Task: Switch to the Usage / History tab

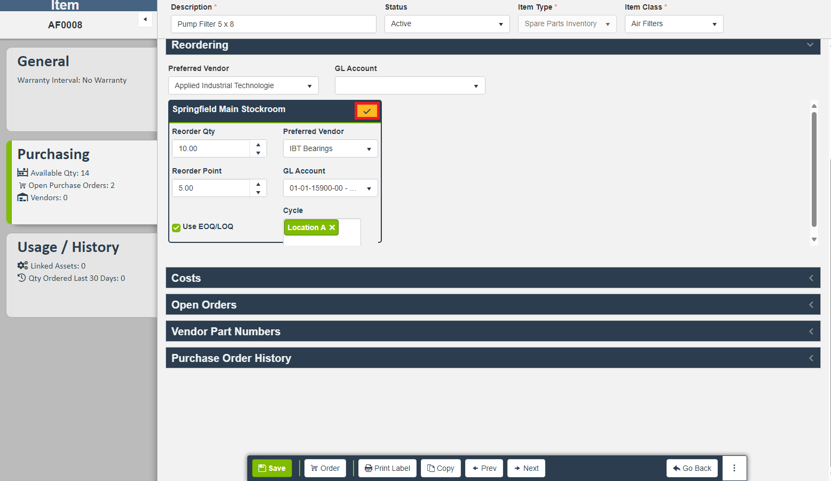Action: 82,274
